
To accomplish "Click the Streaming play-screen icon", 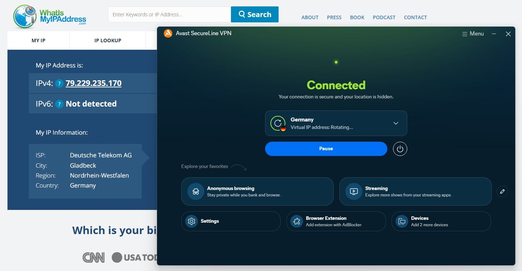I will (354, 191).
